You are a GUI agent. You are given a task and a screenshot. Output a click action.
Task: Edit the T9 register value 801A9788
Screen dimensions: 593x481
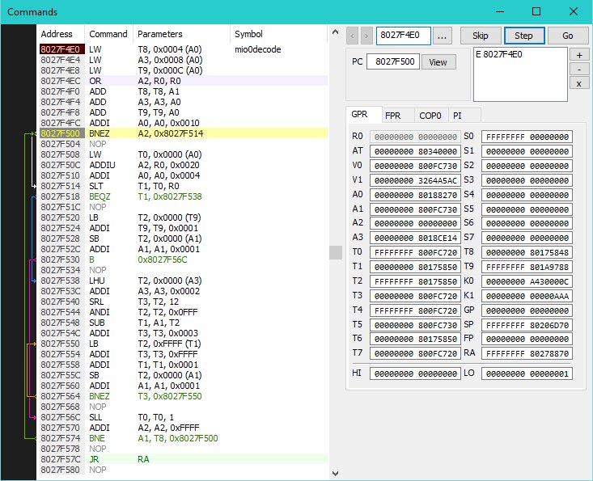coord(527,267)
